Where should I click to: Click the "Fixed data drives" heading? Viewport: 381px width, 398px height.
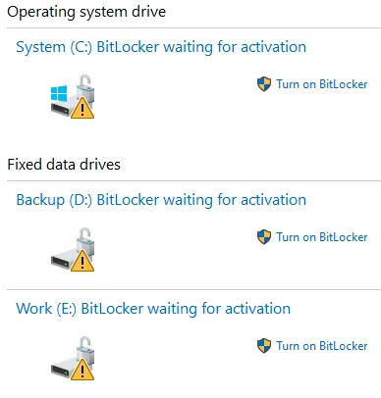point(64,165)
